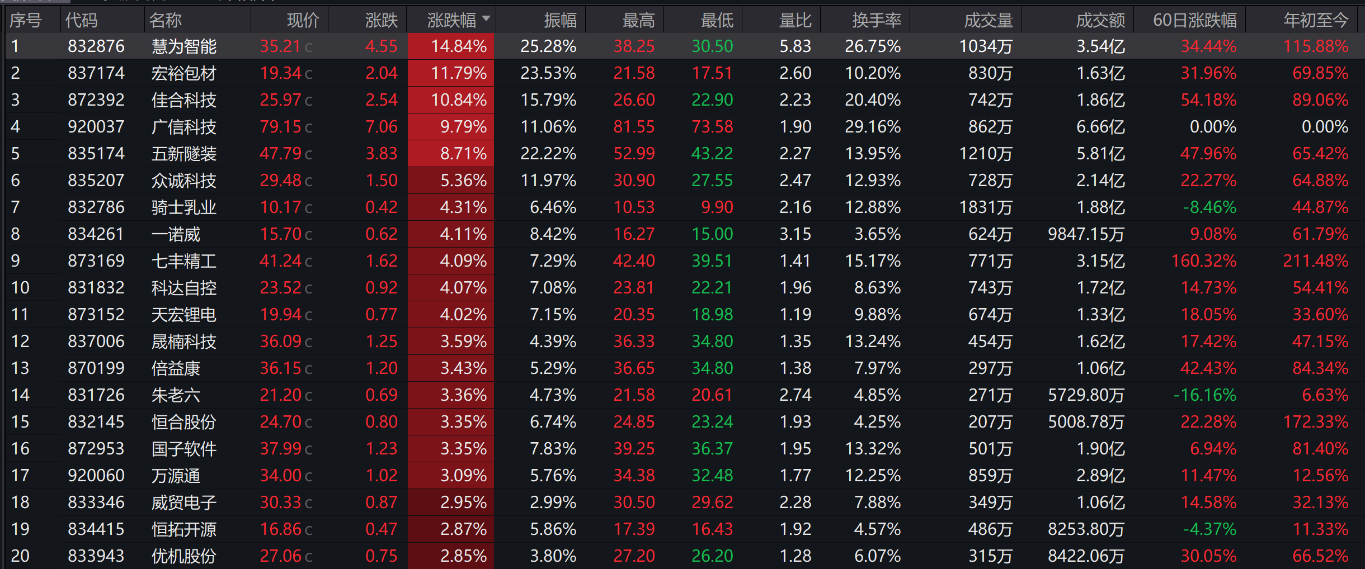Click the 9847.15万 turnover amount
Image resolution: width=1365 pixels, height=569 pixels.
click(1086, 234)
